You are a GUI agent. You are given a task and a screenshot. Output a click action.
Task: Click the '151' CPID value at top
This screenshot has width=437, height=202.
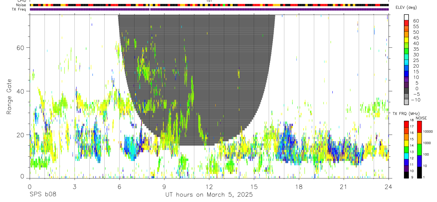209,1
